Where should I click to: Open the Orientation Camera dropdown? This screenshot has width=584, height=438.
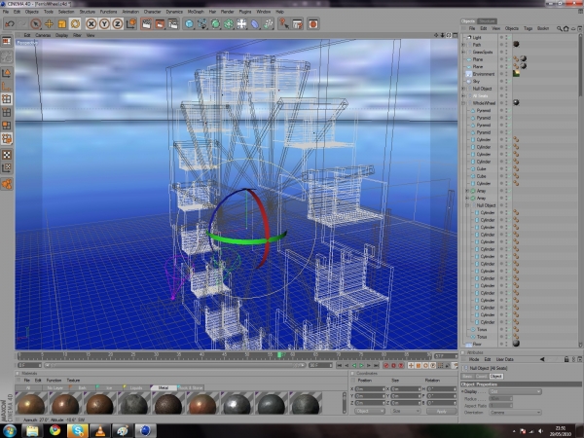point(515,413)
